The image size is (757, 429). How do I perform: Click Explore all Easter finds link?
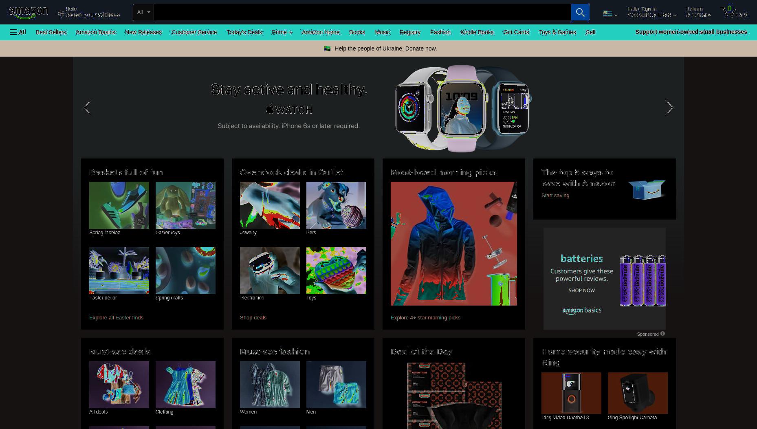click(x=116, y=317)
